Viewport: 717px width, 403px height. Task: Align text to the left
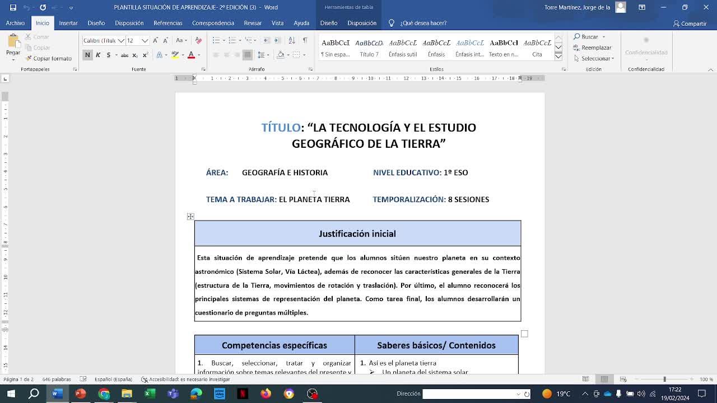(216, 55)
